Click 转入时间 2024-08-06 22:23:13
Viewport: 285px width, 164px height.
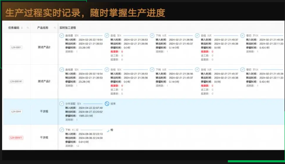84,134
